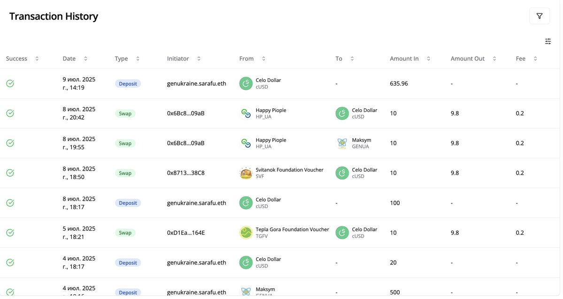Viewport: 563px width, 299px height.
Task: Click the Initiator column header label
Action: point(178,59)
